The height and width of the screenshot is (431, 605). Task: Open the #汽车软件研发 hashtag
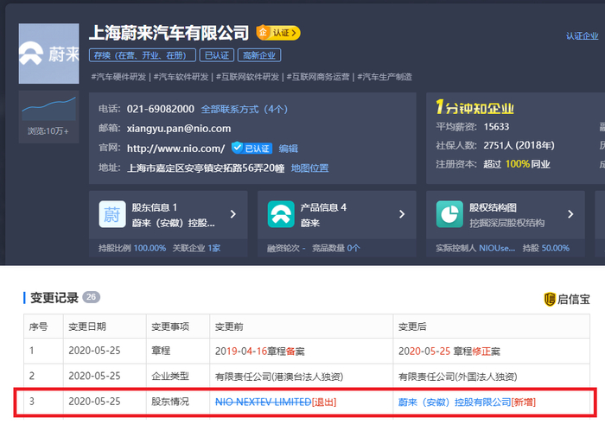(x=181, y=77)
